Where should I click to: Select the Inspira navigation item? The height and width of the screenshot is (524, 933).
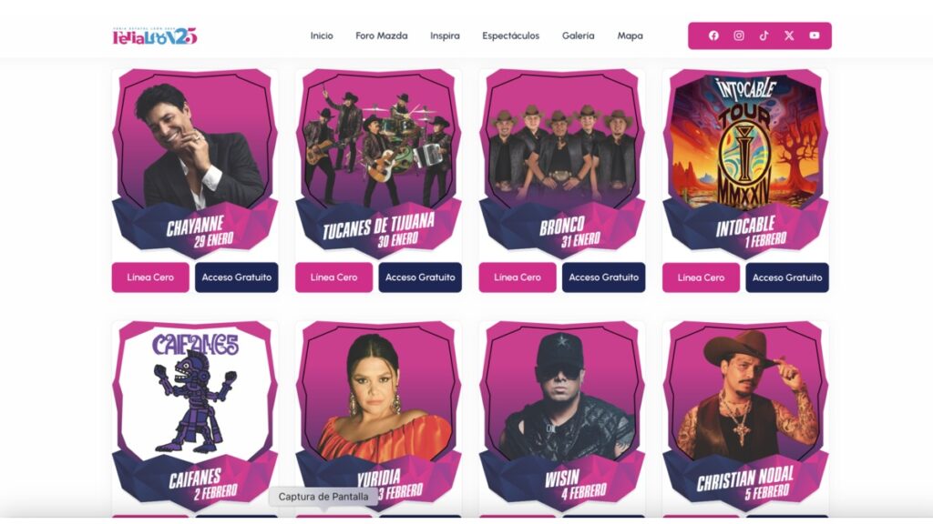click(x=445, y=35)
